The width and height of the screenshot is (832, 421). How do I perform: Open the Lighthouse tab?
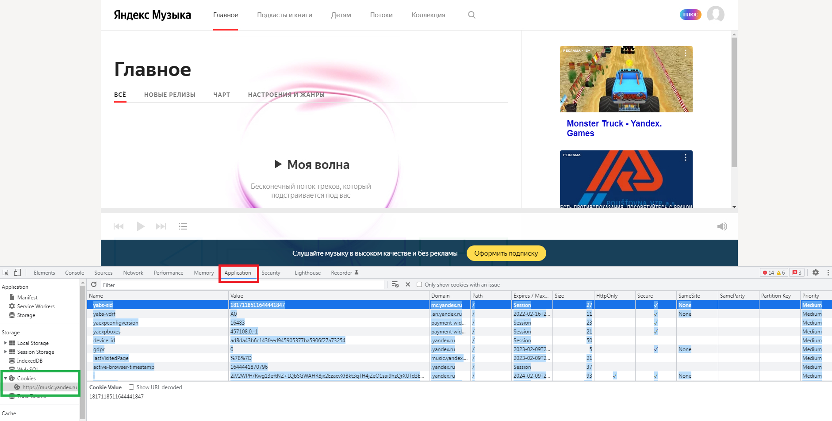click(307, 273)
